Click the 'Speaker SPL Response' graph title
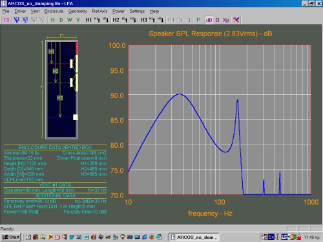 (211, 34)
